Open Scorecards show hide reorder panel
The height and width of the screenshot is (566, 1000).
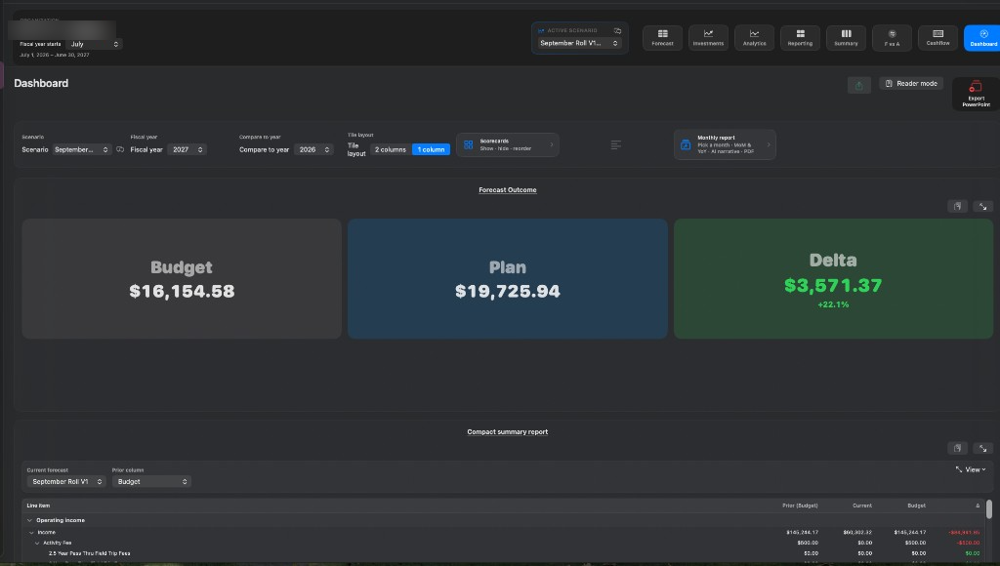[x=508, y=144]
